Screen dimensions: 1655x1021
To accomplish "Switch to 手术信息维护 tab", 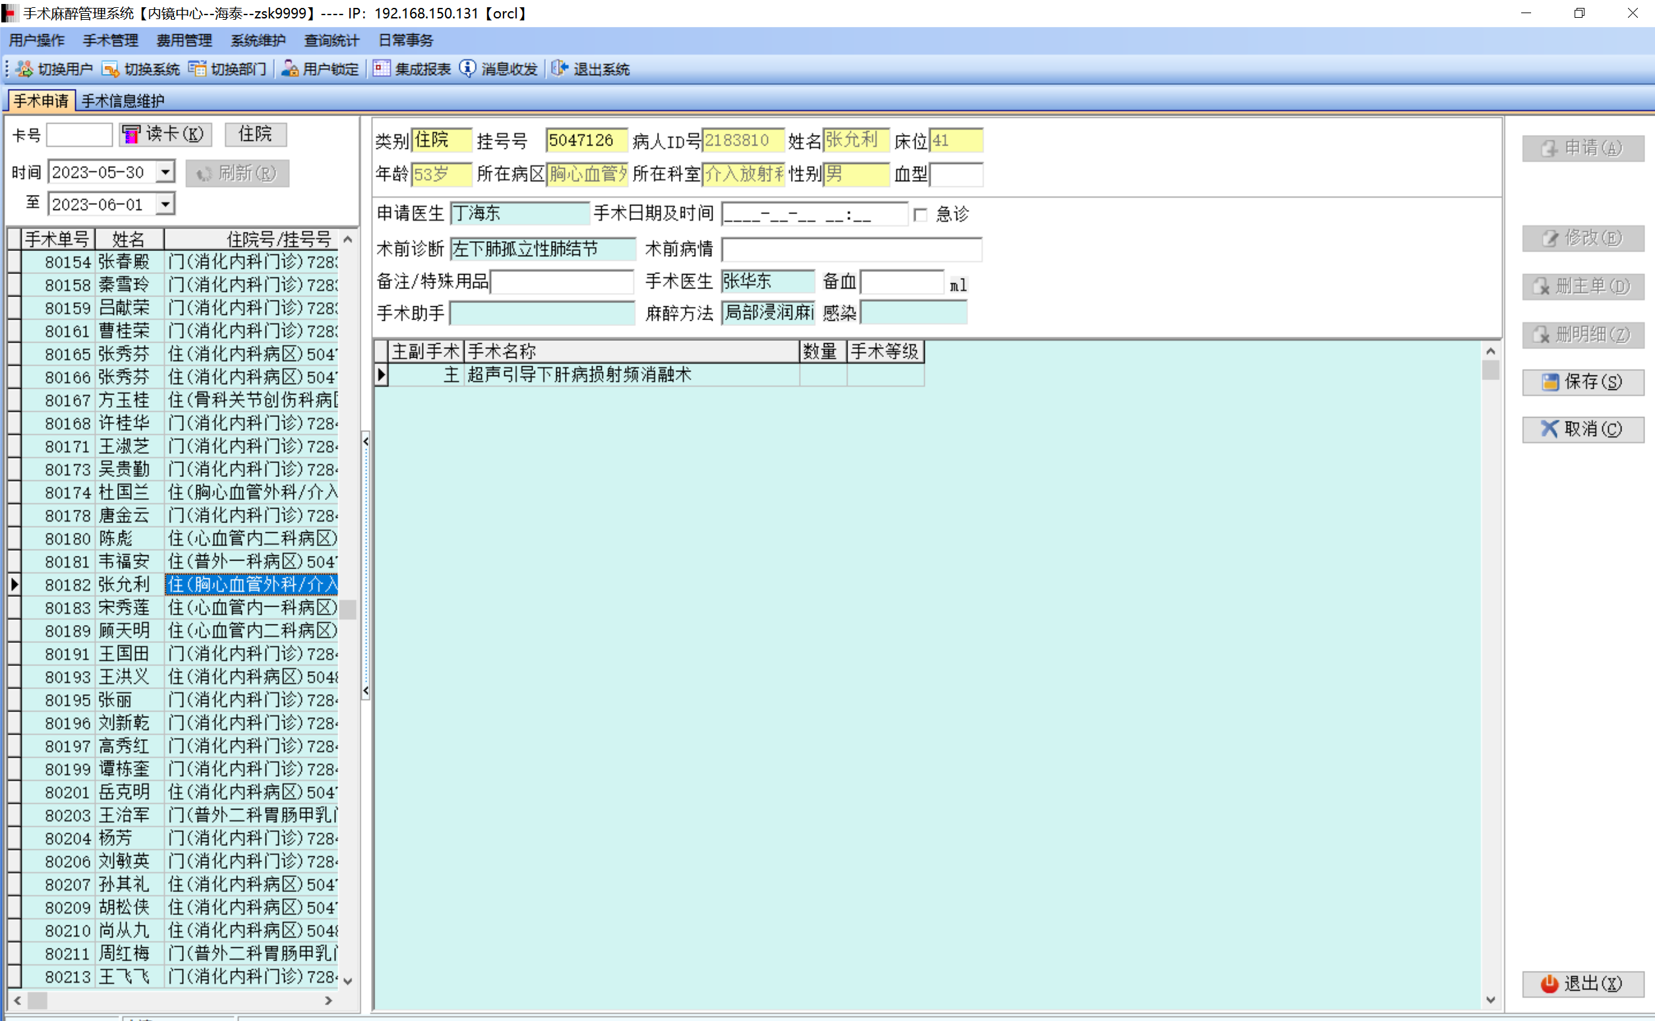I will point(123,101).
